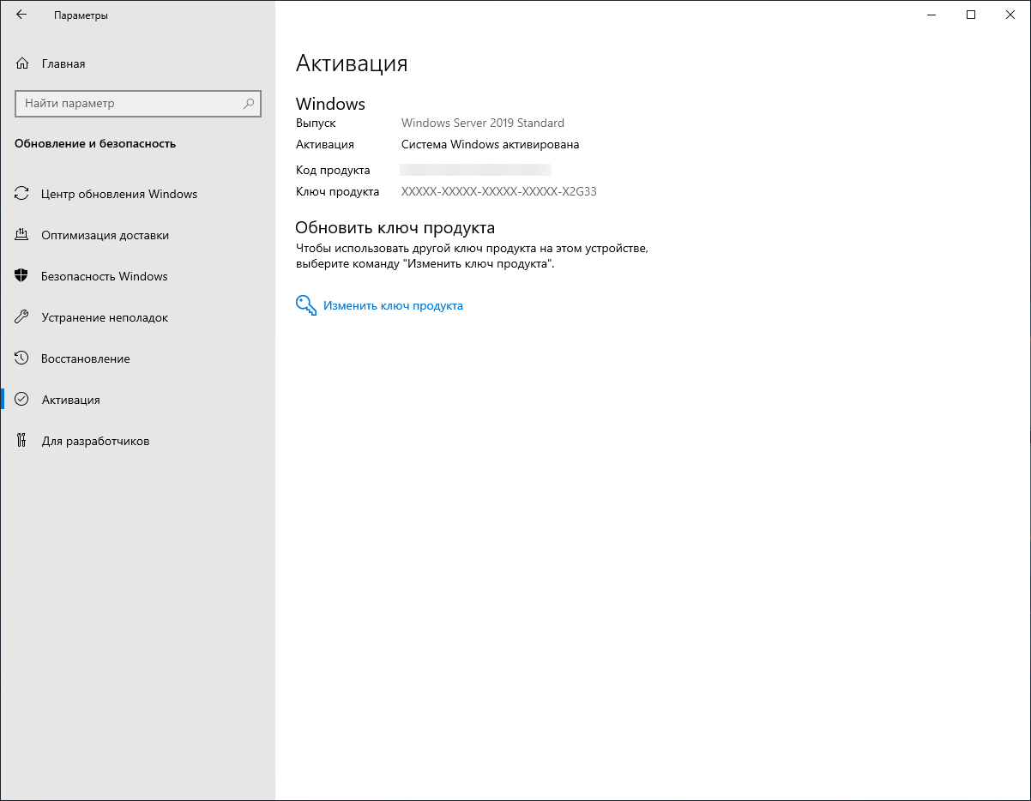Maximize the Параметры window
The image size is (1031, 801).
pos(971,15)
